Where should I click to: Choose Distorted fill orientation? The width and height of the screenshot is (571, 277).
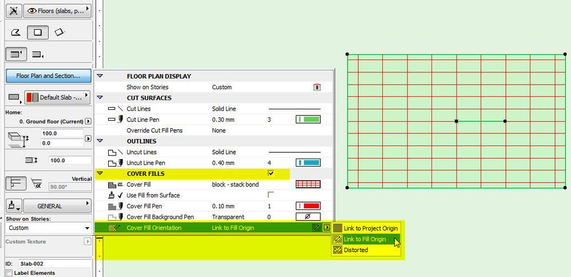pos(366,250)
